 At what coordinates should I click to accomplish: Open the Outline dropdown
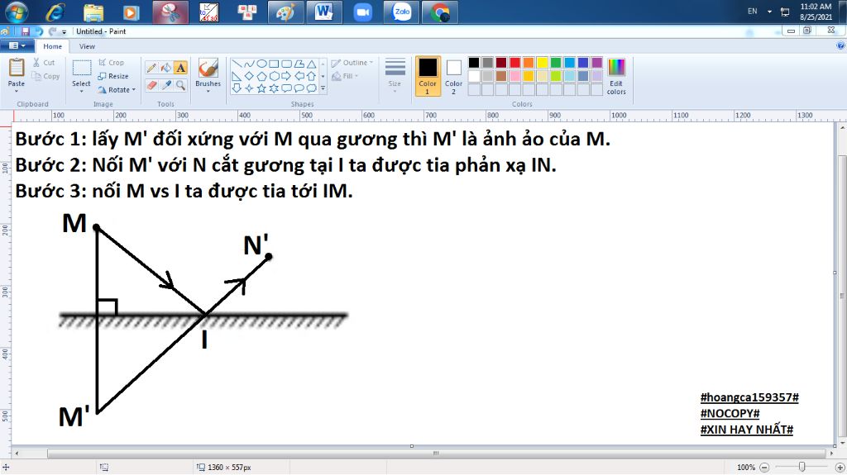[x=352, y=63]
